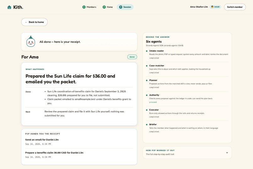Click the step 3 circle on Session
Screen dimensions: 253x169
click(x=121, y=7)
